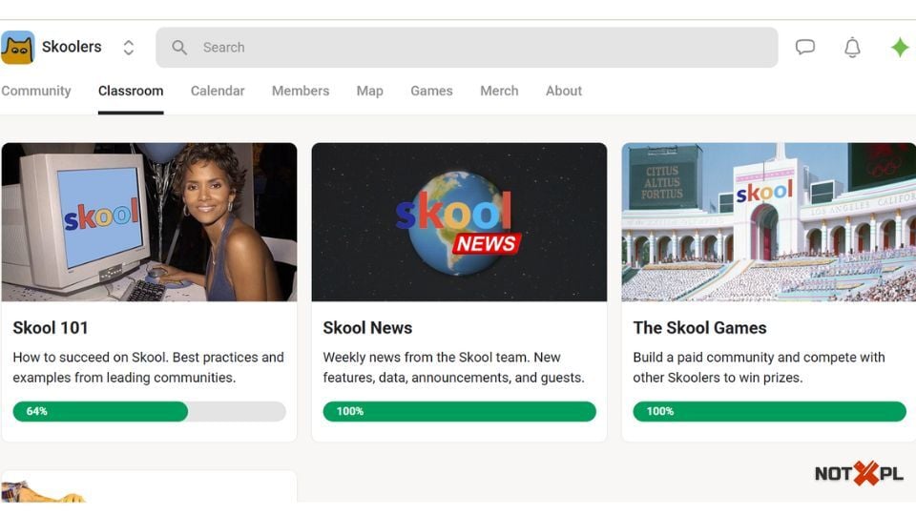Click the green star icon
Viewport: 916px width, 515px height.
pos(900,48)
